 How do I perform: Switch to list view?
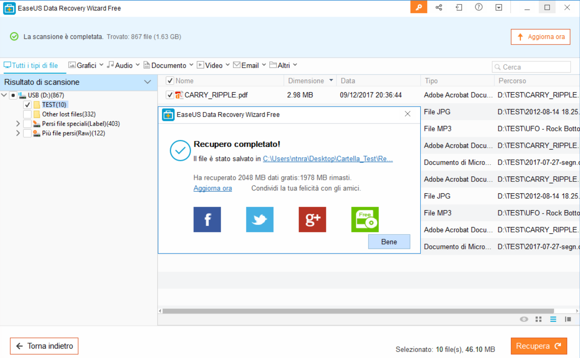[x=553, y=319]
